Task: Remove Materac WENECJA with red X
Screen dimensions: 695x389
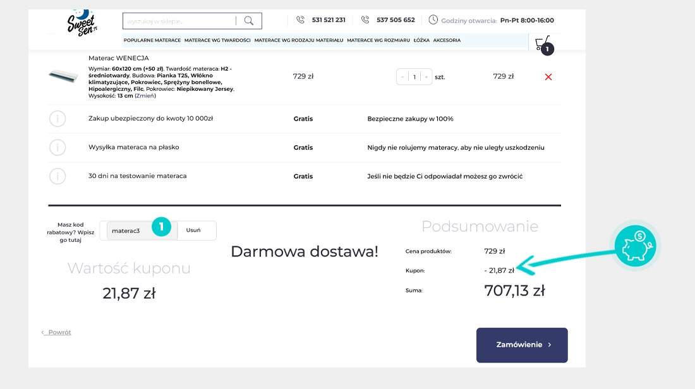Action: (x=548, y=77)
